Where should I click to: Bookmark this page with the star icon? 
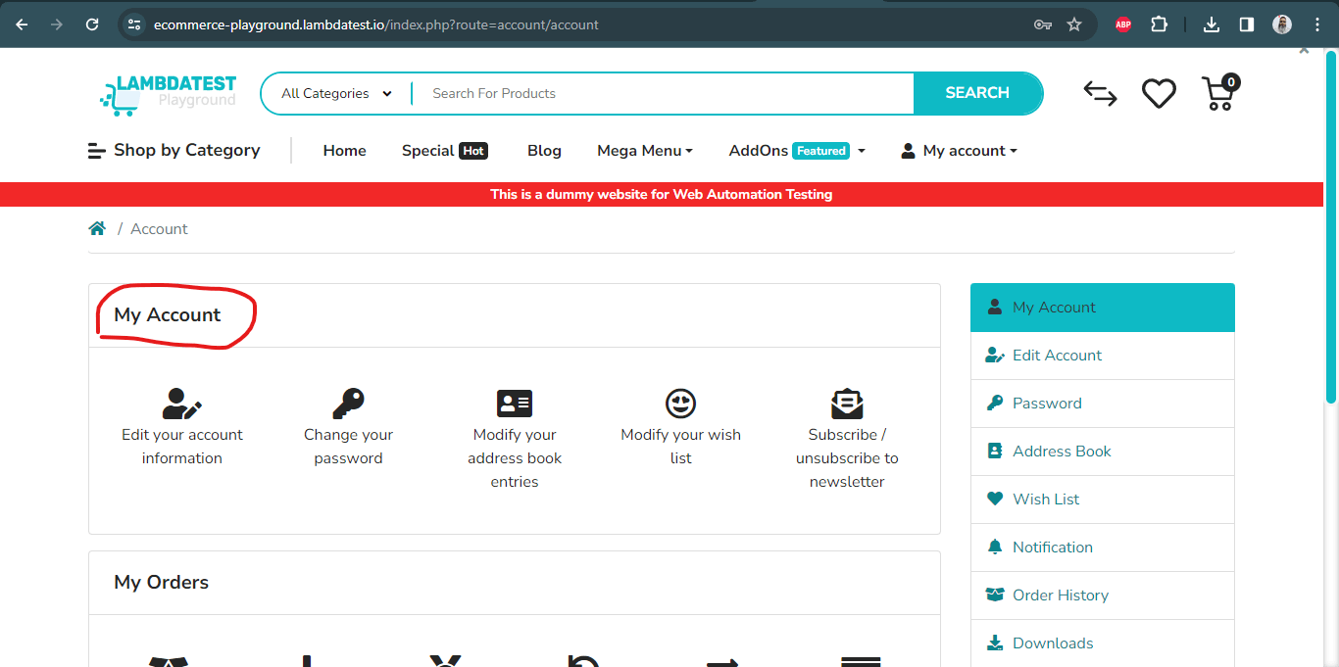click(x=1074, y=24)
